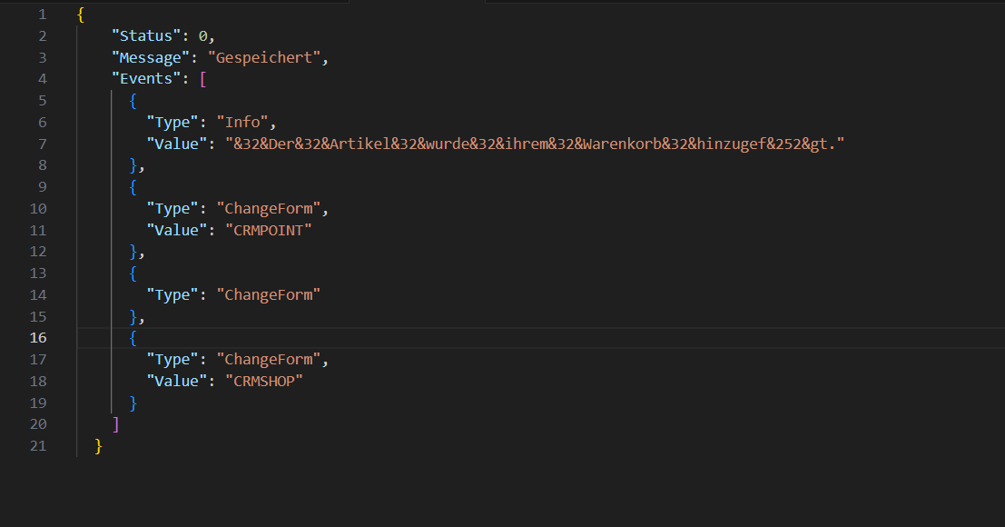The image size is (1005, 527).
Task: Click the closing square bracket on line 20
Action: (115, 424)
